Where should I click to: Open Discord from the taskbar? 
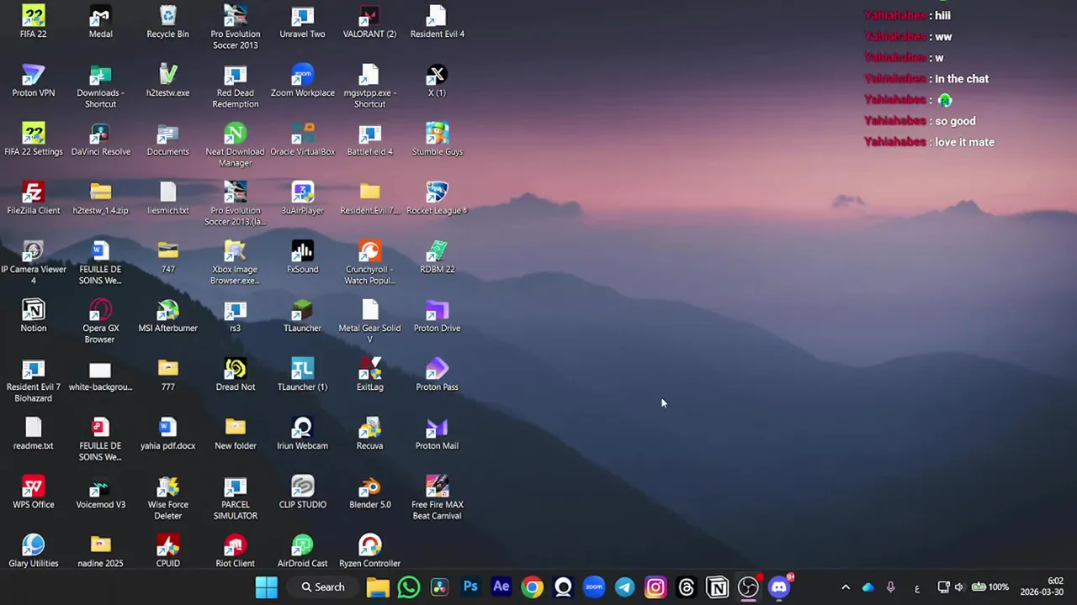pyautogui.click(x=779, y=587)
